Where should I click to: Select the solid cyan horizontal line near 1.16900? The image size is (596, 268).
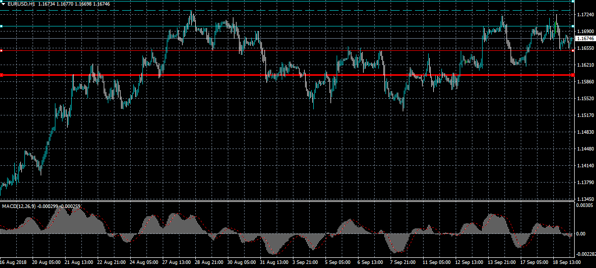287,26
